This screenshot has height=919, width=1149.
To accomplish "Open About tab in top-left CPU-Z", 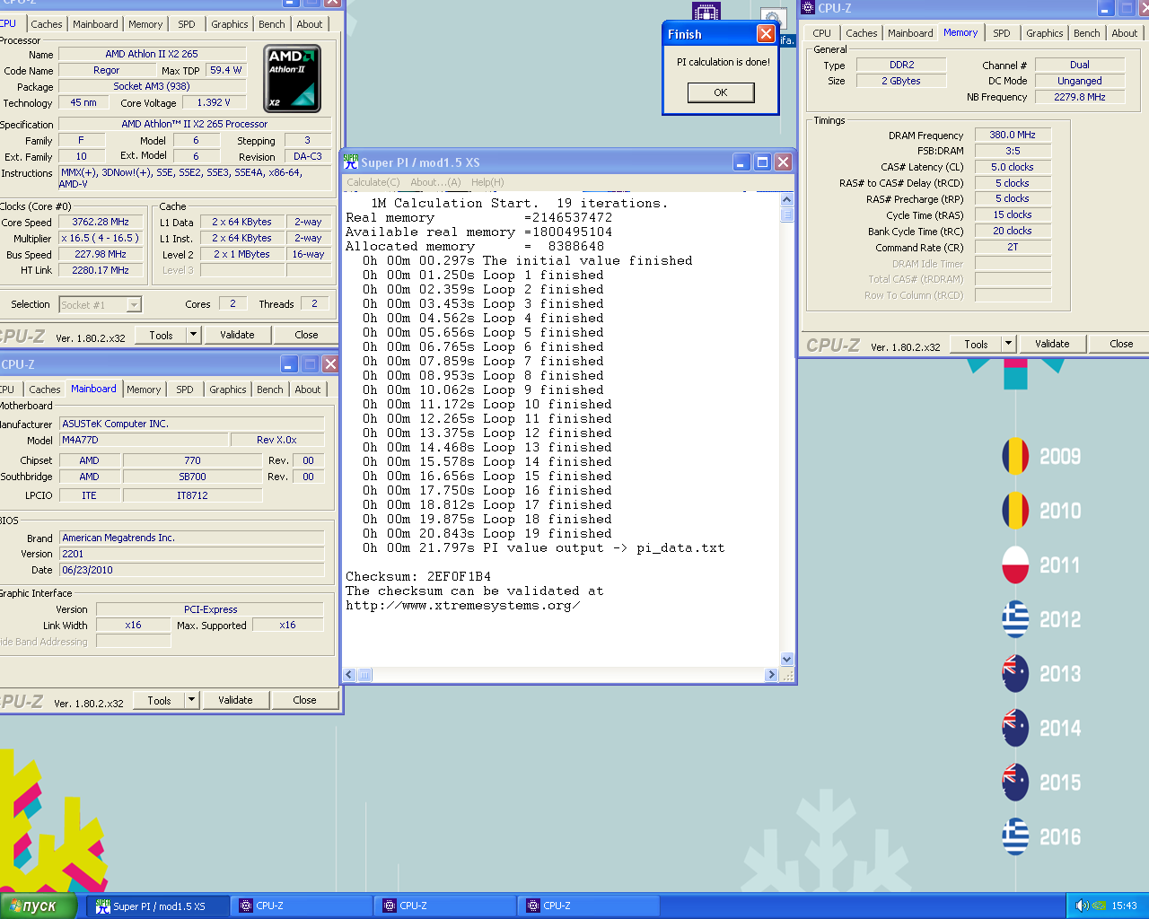I will point(310,24).
